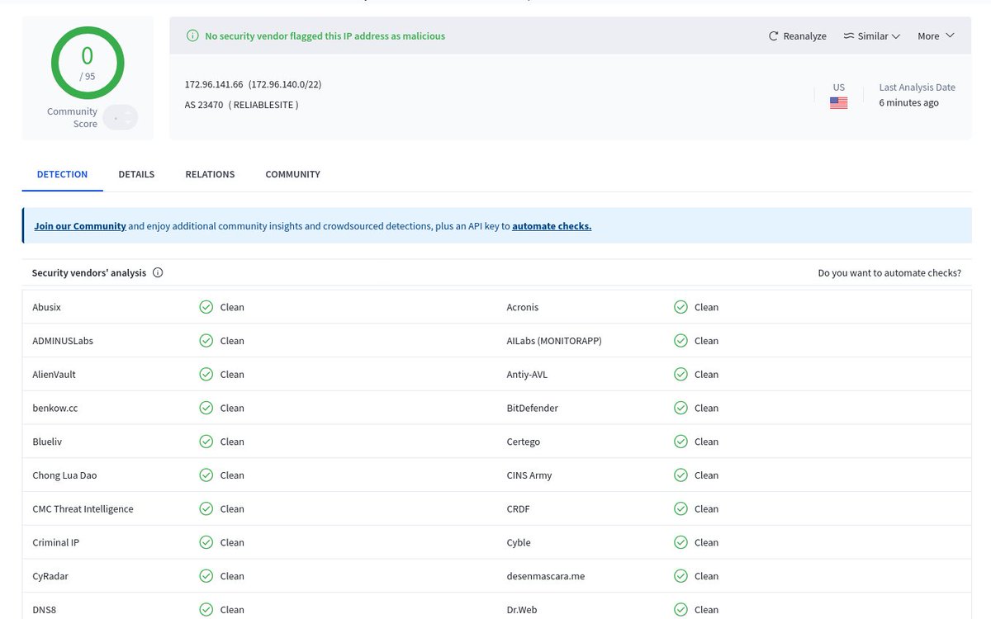
Task: Click the Cyble vendor name
Action: tap(519, 542)
